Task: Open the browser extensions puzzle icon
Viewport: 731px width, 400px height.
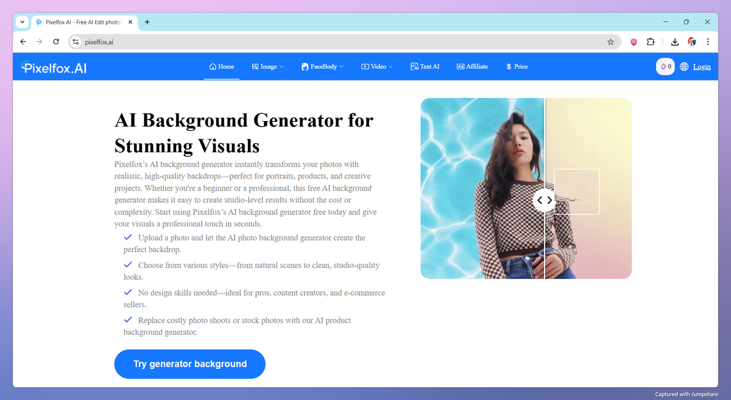Action: point(651,42)
